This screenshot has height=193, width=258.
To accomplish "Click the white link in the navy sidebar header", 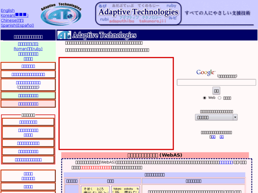I will click(28, 36).
